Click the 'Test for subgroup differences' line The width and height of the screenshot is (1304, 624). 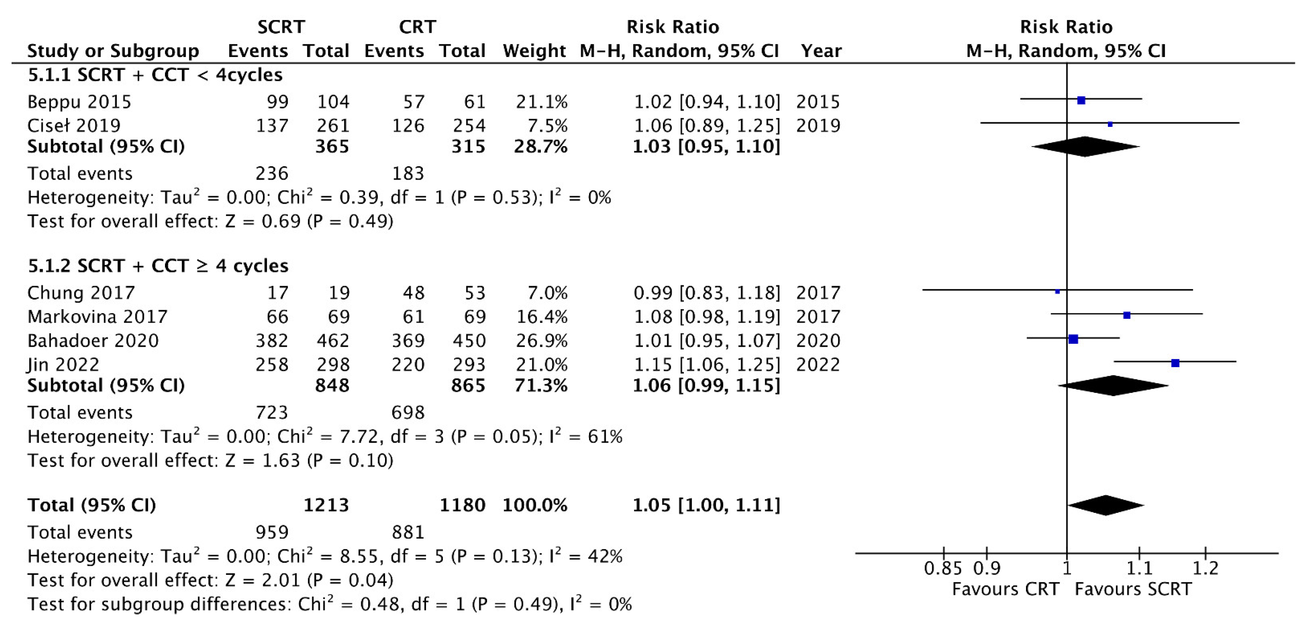pyautogui.click(x=330, y=604)
